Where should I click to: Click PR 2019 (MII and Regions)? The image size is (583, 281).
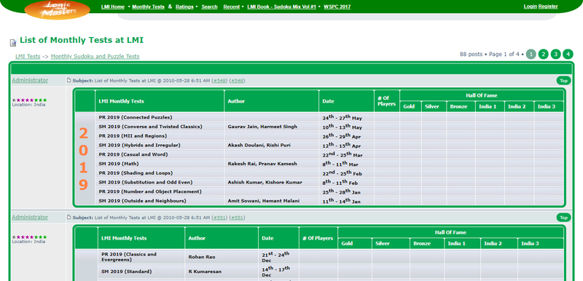pos(133,136)
